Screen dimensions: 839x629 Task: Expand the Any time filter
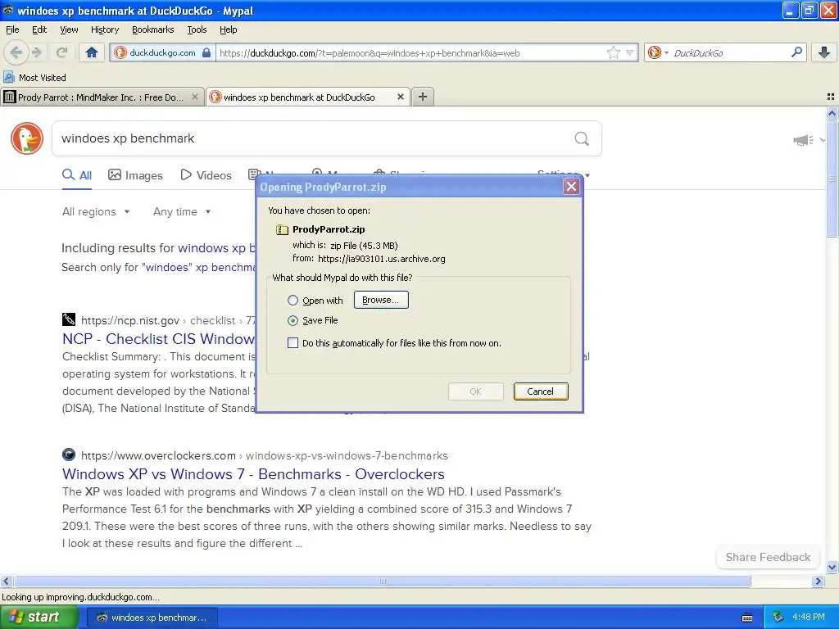tap(182, 211)
